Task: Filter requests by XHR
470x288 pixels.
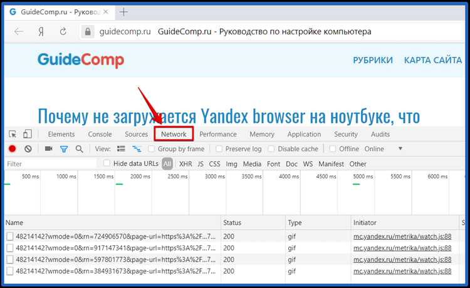Action: coord(185,164)
